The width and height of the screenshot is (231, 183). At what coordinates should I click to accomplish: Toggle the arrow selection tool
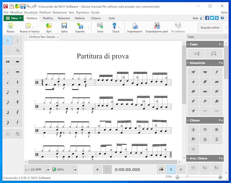[8, 40]
